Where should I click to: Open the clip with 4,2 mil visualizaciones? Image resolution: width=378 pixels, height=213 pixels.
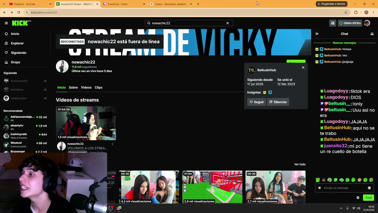click(x=149, y=187)
